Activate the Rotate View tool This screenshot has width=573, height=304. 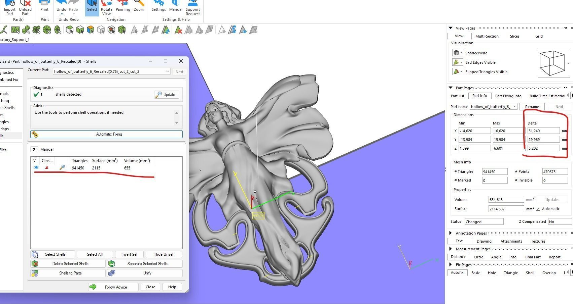(107, 7)
